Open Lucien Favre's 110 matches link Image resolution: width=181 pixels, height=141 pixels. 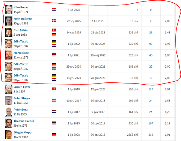pos(151,89)
